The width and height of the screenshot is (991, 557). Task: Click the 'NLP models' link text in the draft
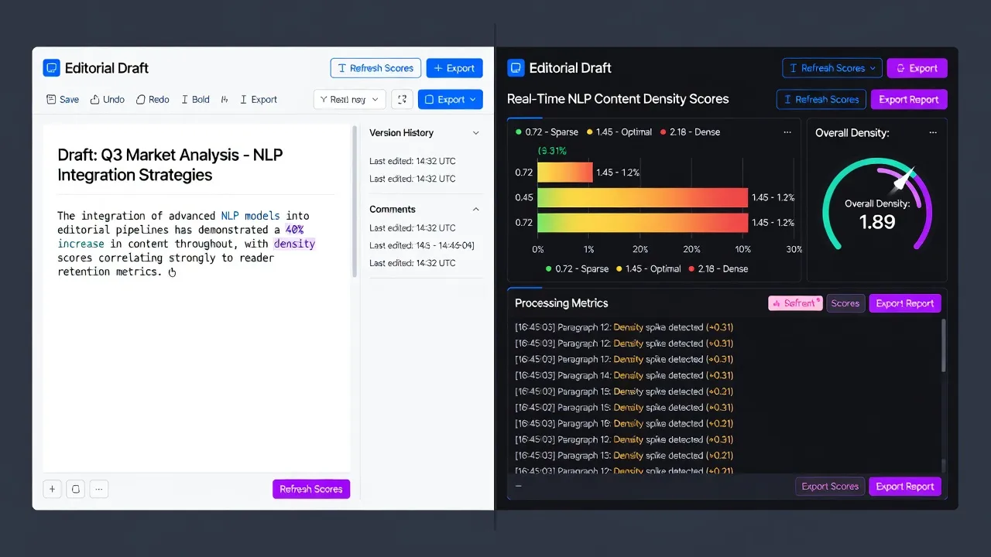(x=251, y=216)
